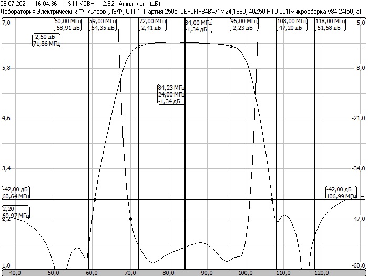This screenshot has height=278, width=368.
Task: Click the center bandwidth box showing 84,23 МГц
Action: [171, 94]
